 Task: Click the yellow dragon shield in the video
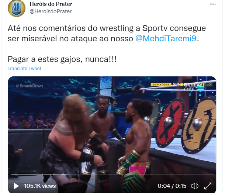199,124
